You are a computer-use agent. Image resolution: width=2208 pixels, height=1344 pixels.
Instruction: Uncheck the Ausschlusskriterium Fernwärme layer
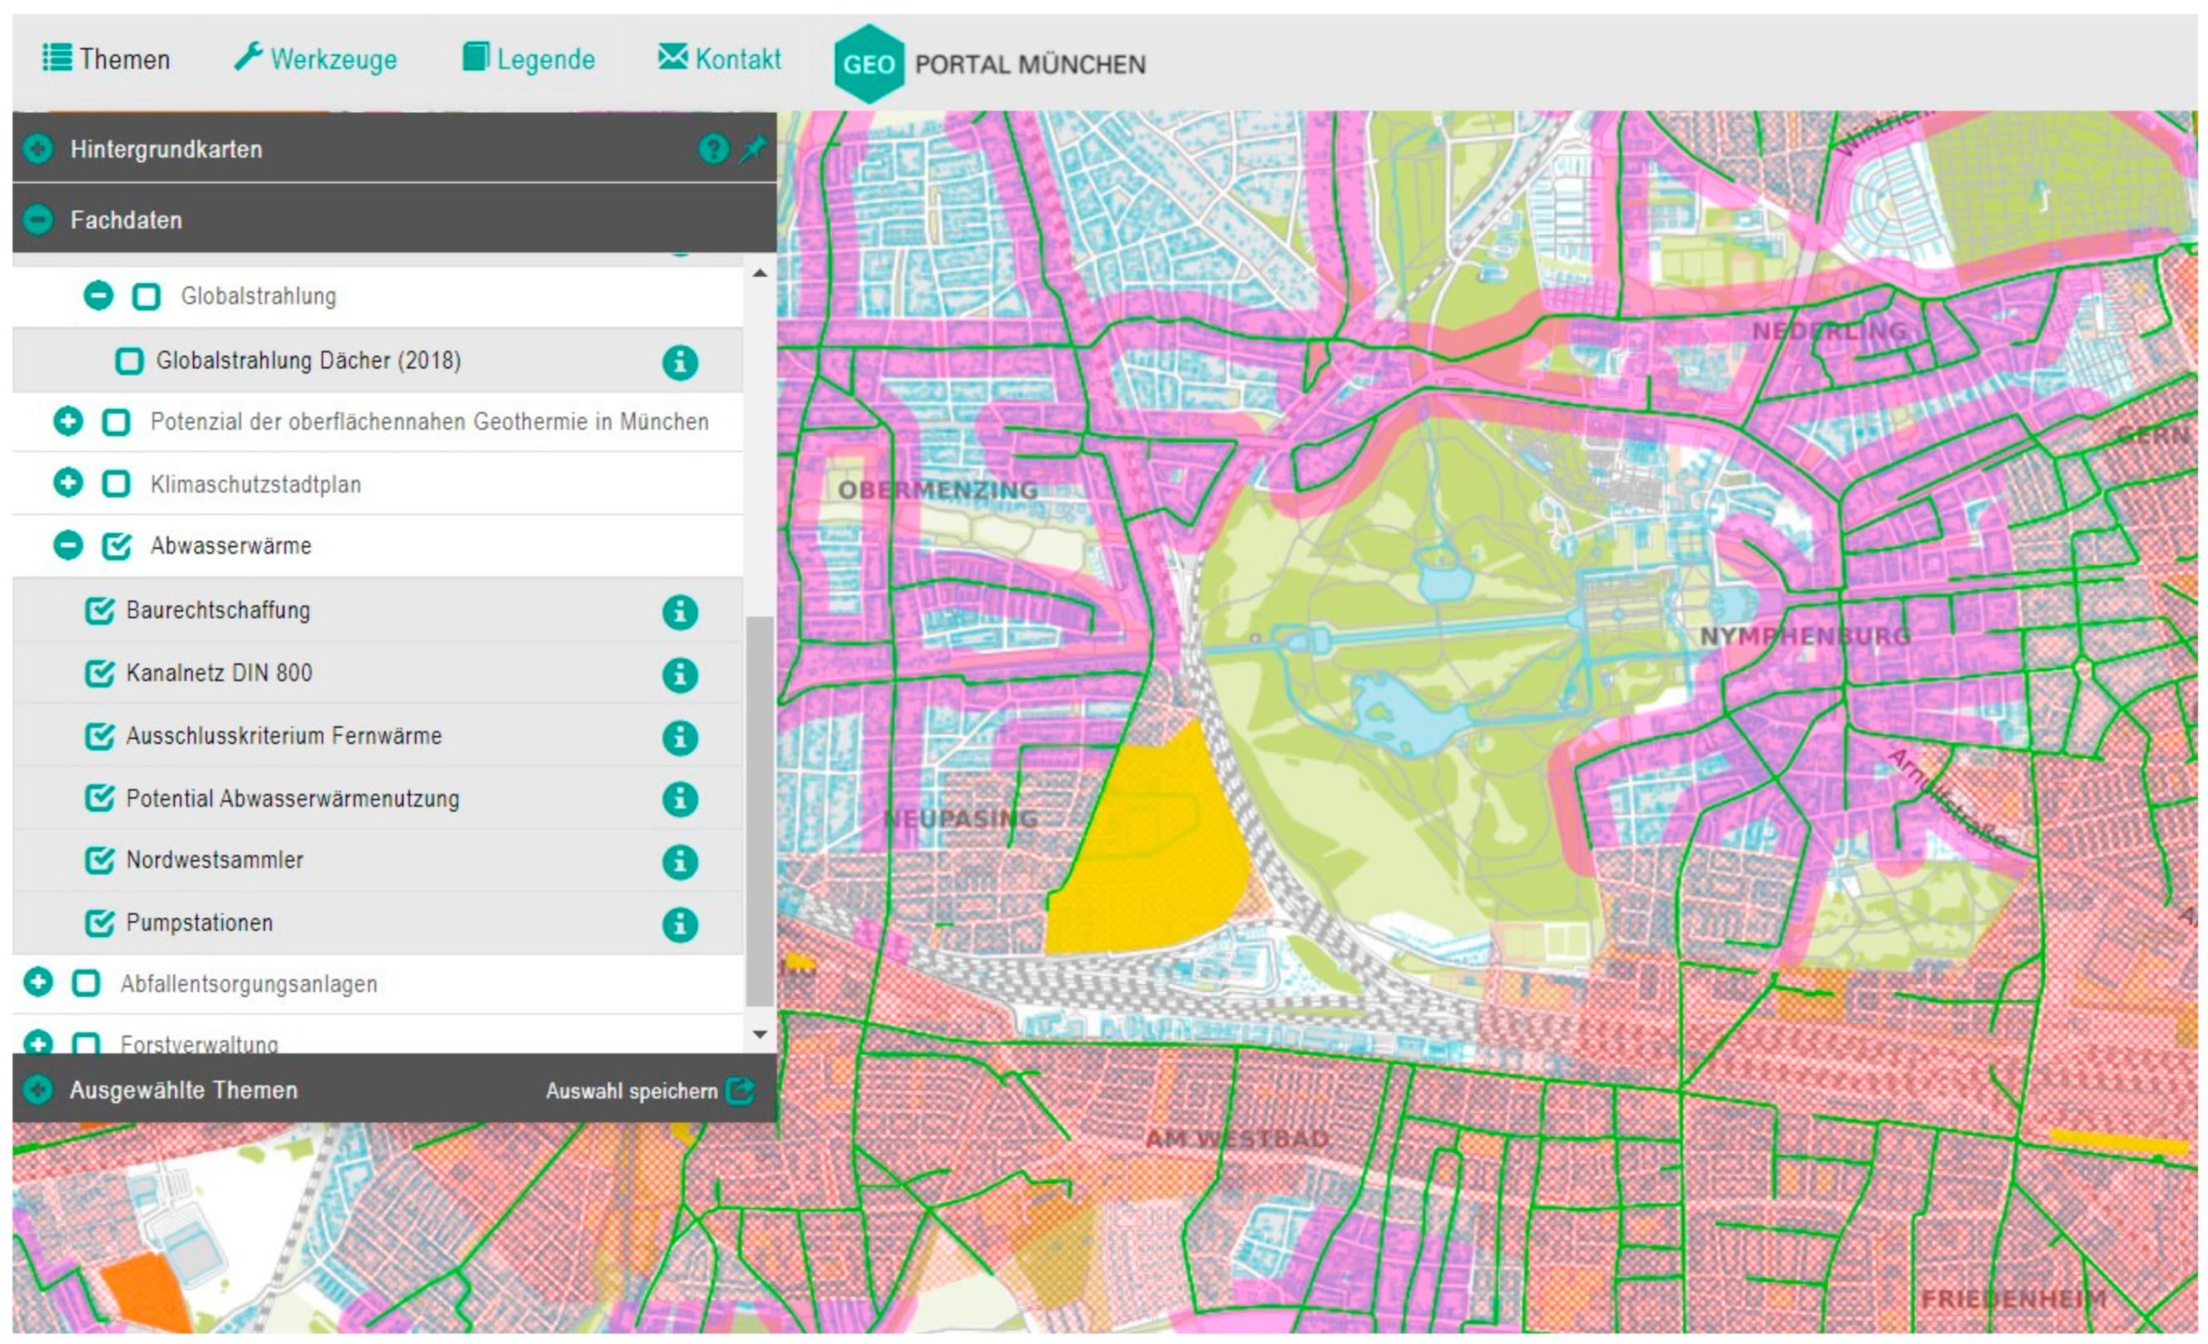pos(100,737)
